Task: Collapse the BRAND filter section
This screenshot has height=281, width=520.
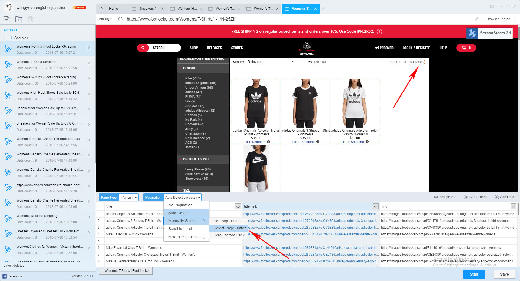Action: [x=181, y=68]
